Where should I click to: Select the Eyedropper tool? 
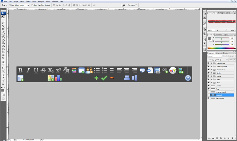[3, 78]
